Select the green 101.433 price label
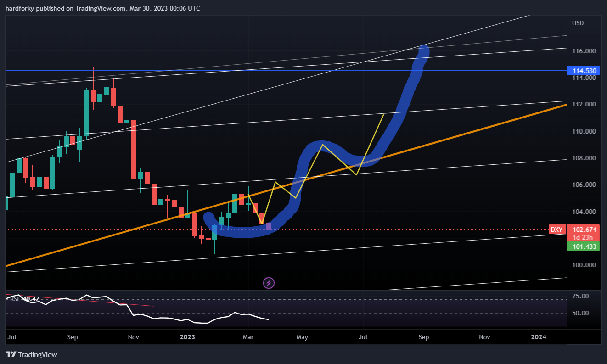The width and height of the screenshot is (607, 364). (584, 246)
